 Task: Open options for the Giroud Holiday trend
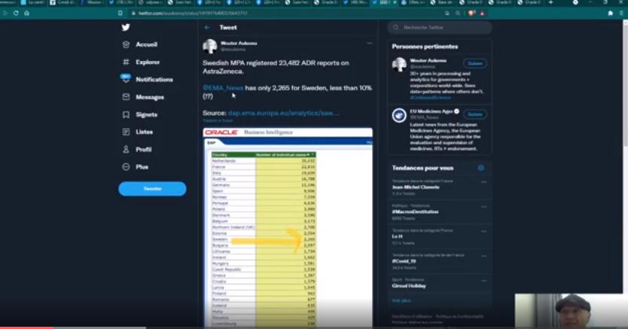click(x=484, y=281)
